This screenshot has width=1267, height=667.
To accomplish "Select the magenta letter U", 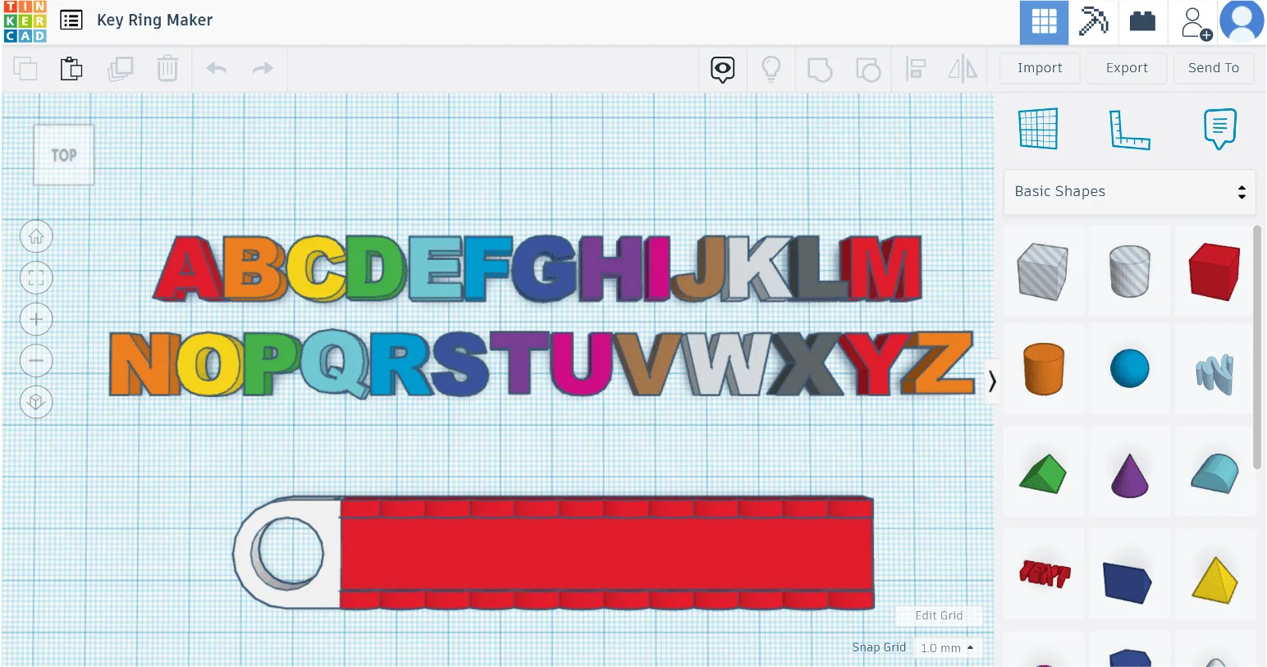I will coord(582,363).
